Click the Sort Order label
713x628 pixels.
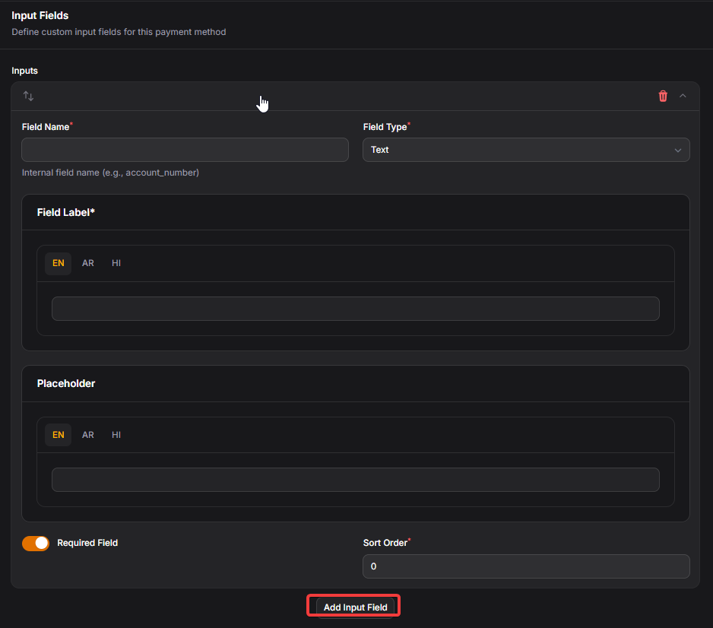385,543
